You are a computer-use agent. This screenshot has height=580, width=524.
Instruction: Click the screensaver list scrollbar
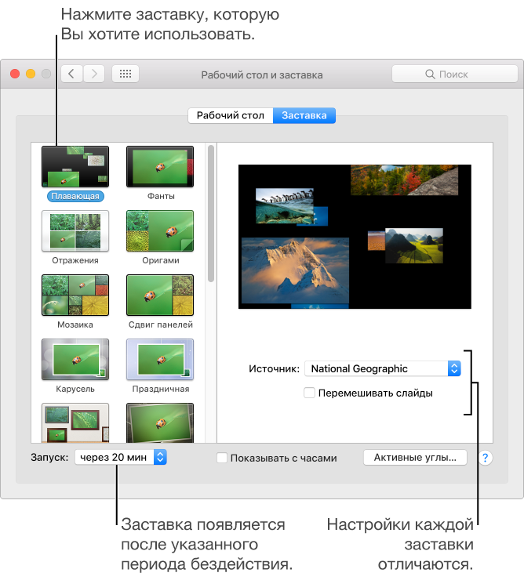(211, 214)
